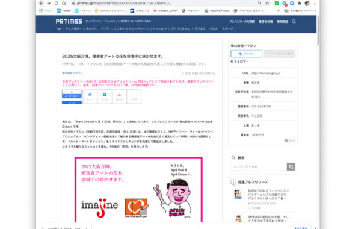Open the site search magnifier in header
355x229 pixels.
pos(294,22)
